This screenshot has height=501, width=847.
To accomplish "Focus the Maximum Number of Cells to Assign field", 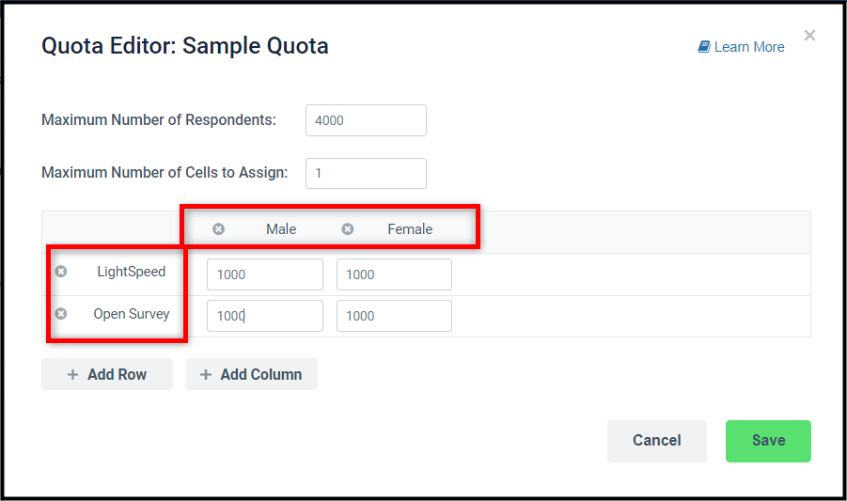I will 367,173.
